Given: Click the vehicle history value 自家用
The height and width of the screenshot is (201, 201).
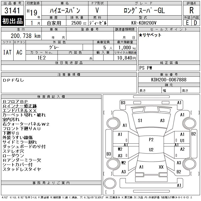Looking at the screenshot, I should click(x=54, y=23).
